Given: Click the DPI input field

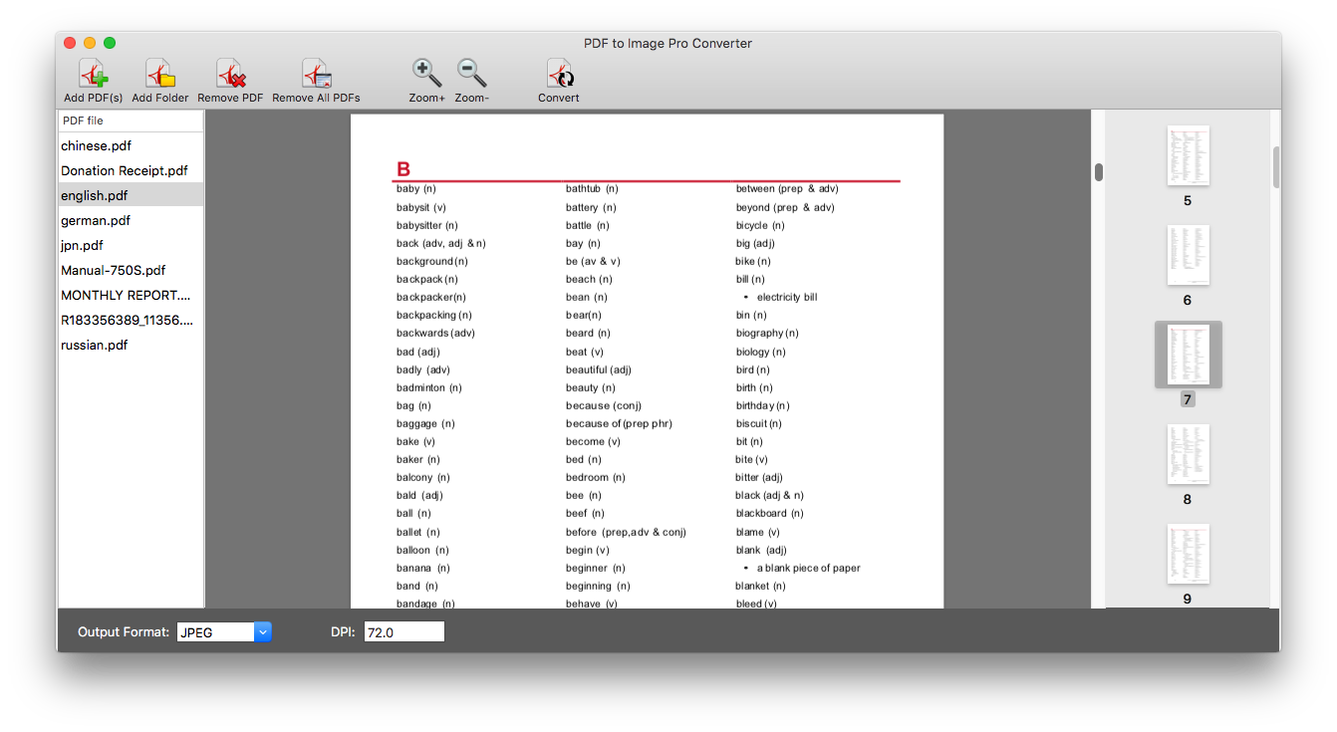Looking at the screenshot, I should [403, 632].
